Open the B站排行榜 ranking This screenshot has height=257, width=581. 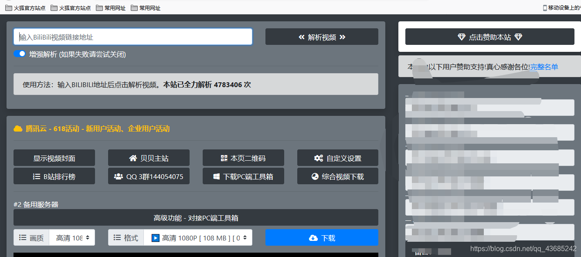coord(54,176)
